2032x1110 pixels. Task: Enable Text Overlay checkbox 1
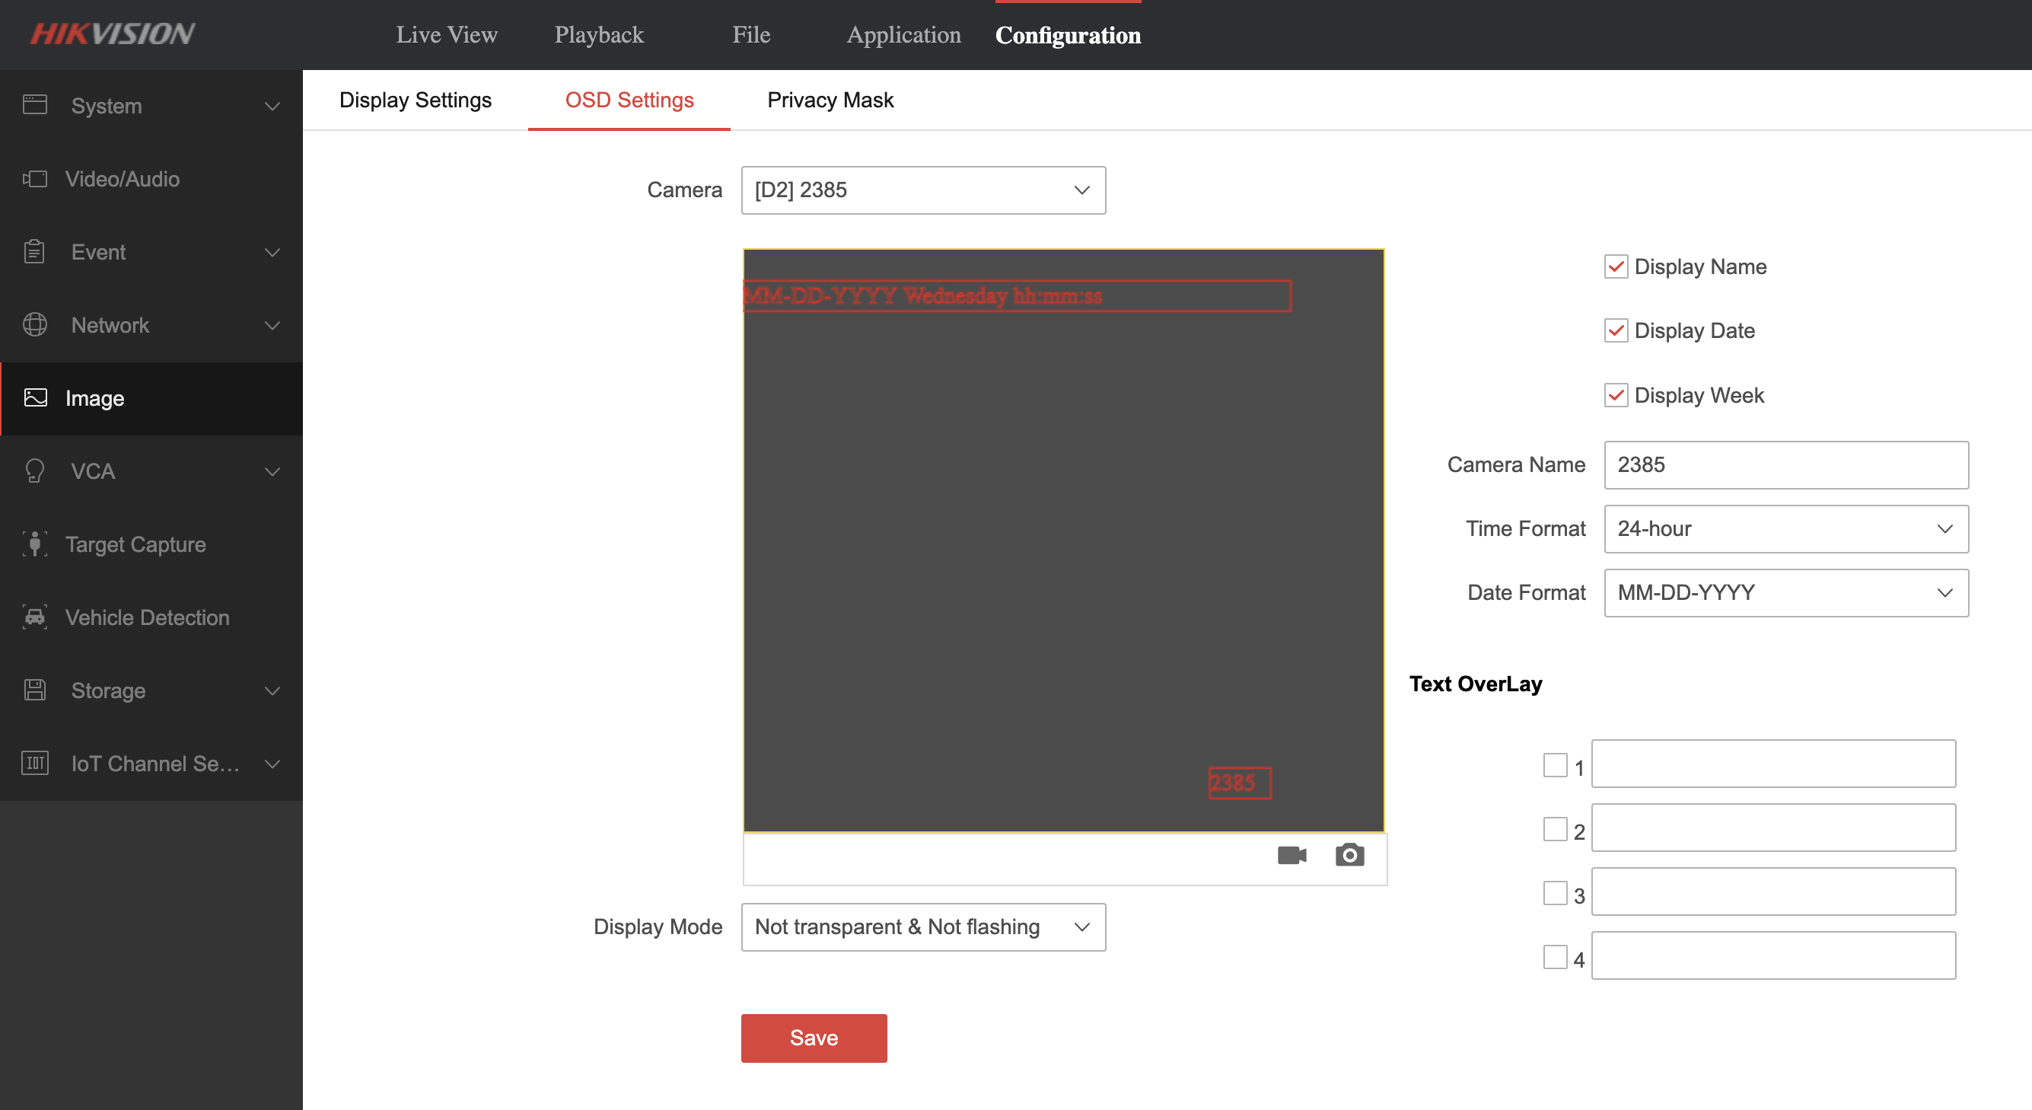point(1555,765)
